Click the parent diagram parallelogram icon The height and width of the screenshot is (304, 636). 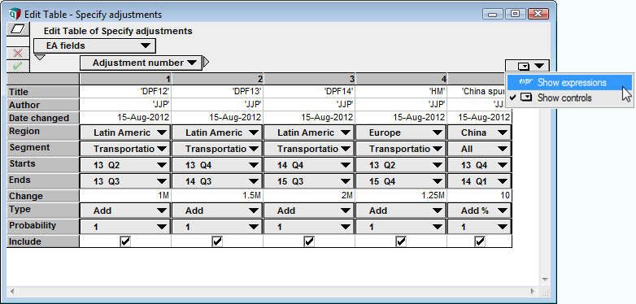coord(18,29)
